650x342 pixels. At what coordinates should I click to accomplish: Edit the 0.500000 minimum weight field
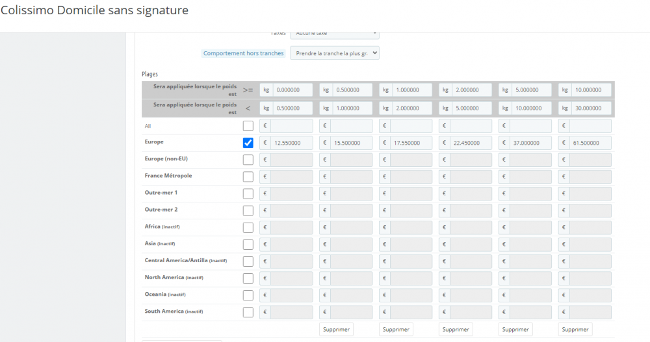click(x=352, y=90)
